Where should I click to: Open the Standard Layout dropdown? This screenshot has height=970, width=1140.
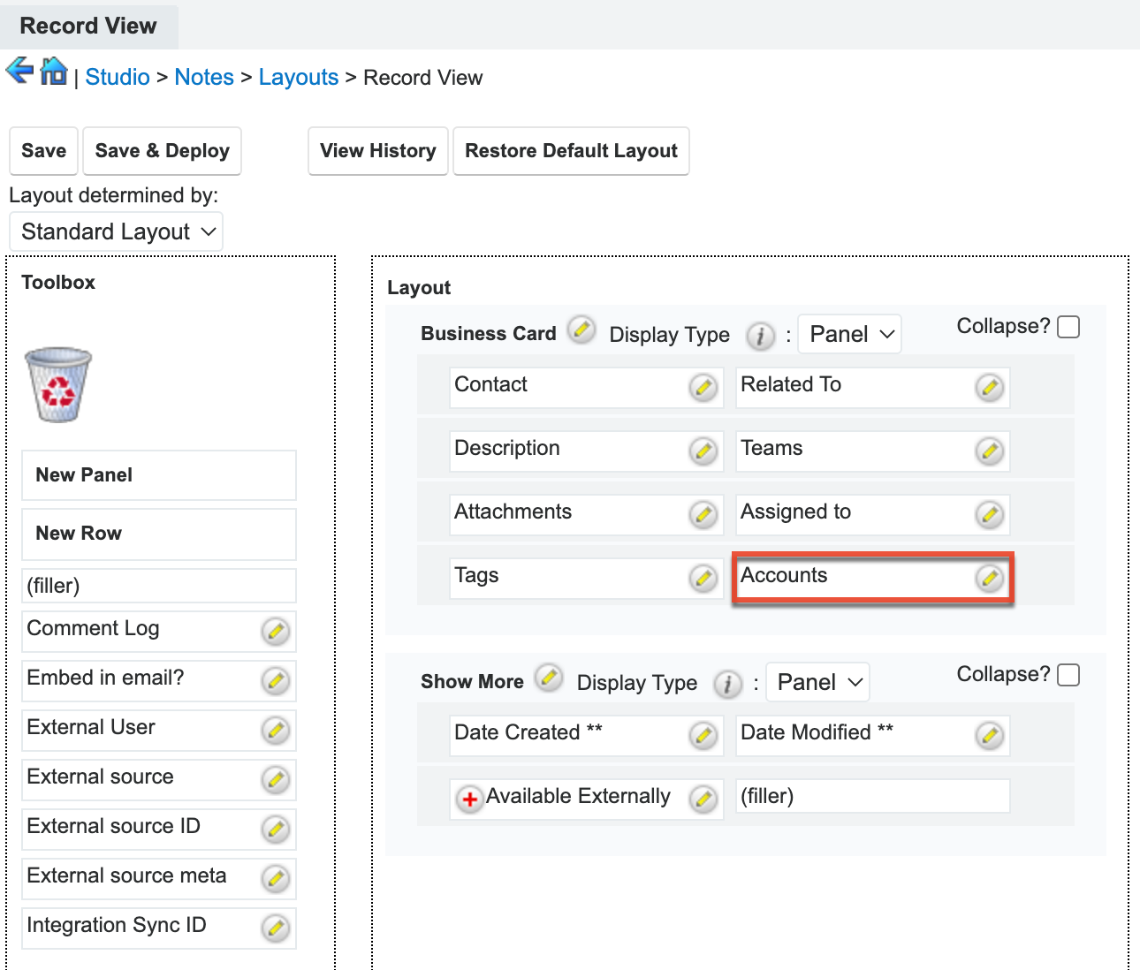coord(116,231)
